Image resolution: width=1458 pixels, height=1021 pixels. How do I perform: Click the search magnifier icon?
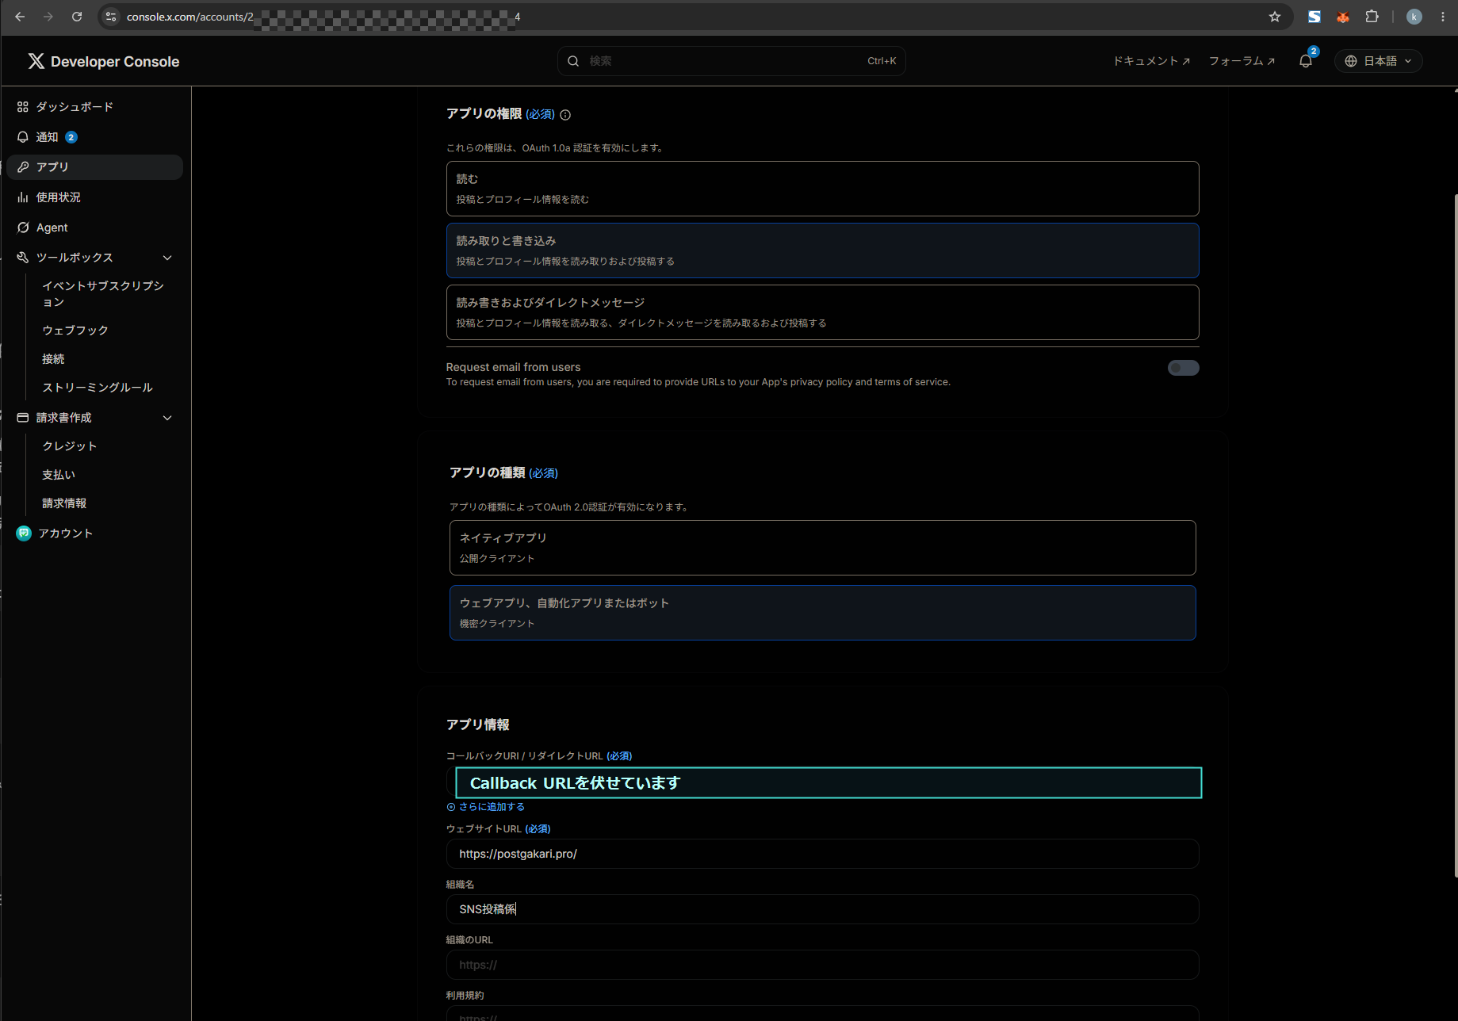coord(573,61)
